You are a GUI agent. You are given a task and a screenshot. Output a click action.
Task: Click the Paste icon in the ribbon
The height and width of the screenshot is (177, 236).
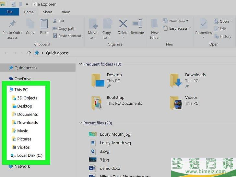[x=44, y=25]
